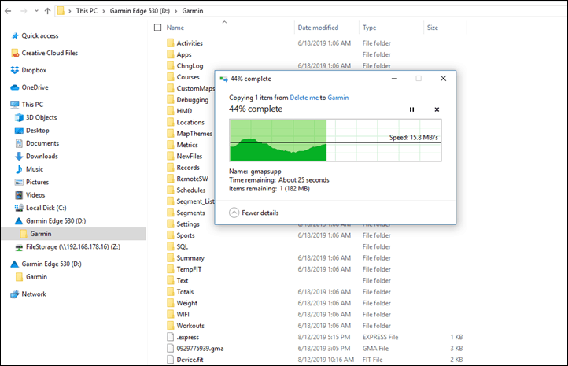Open the recent locations dropdown arrow

(x=36, y=11)
